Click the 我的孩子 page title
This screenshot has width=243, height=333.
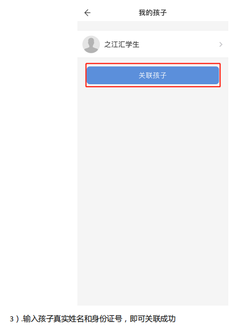[153, 13]
